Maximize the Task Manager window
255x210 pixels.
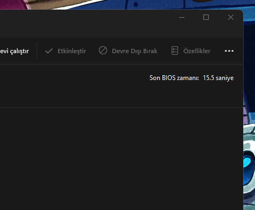[x=206, y=17]
